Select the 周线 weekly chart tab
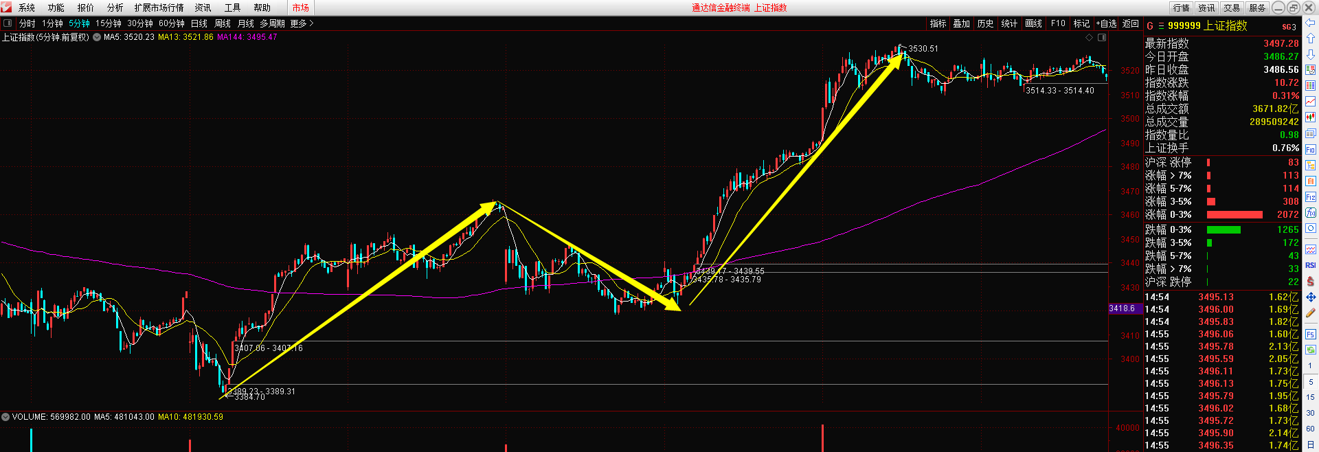 coord(223,23)
